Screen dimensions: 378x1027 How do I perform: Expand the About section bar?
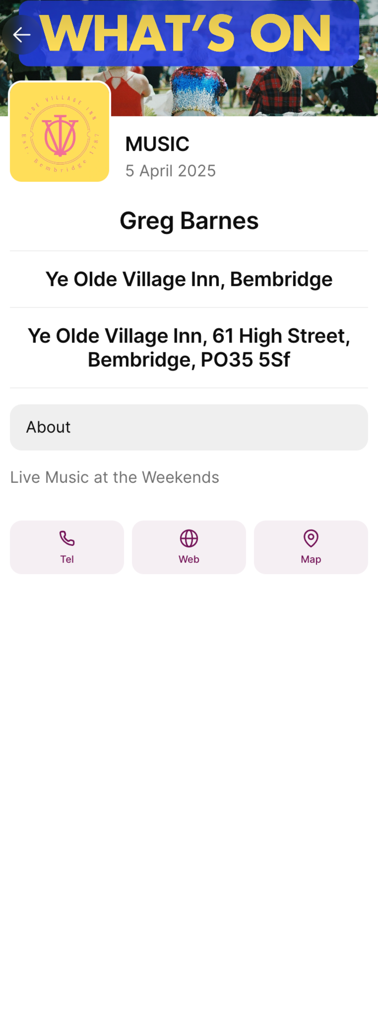click(189, 428)
